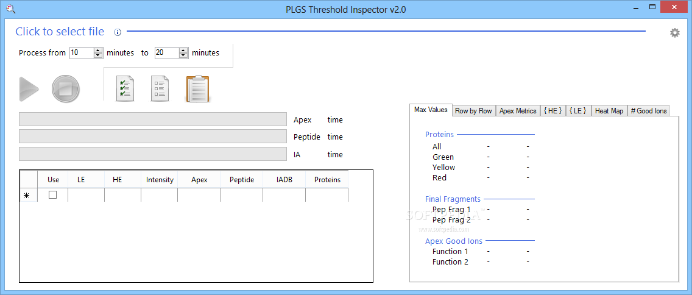The image size is (692, 295).
Task: Click the HE column header
Action: [x=122, y=180]
